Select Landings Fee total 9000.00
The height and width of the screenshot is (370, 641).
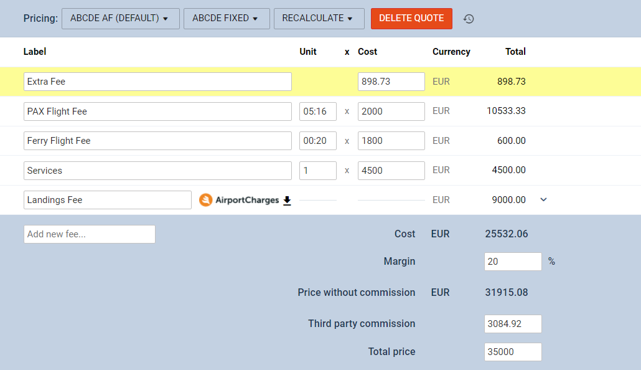click(508, 200)
